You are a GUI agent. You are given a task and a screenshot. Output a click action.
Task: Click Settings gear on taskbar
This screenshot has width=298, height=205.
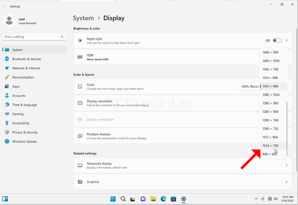(x=184, y=199)
